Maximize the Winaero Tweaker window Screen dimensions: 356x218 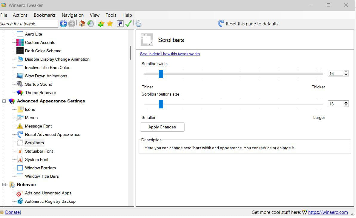pyautogui.click(x=328, y=5)
